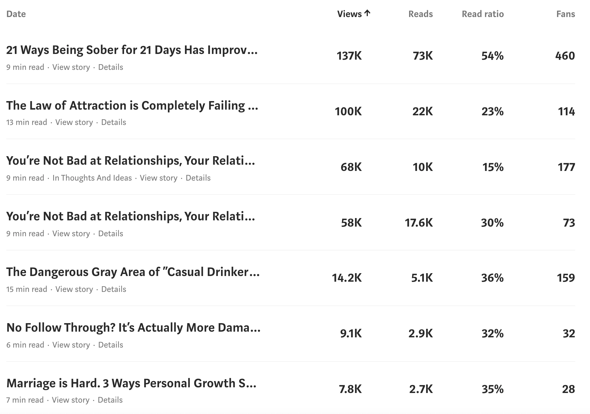The width and height of the screenshot is (590, 414).
Task: Sort the table by Fans
Action: click(566, 14)
